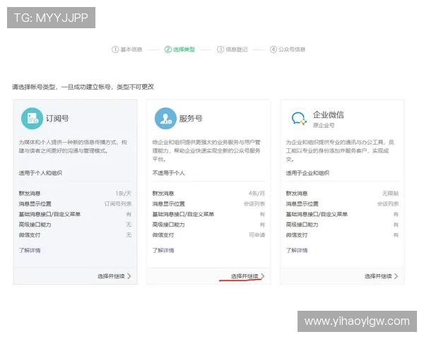Screen dimensions: 424x339
Task: Choose 选择并继续 under 订阅号
Action: [111, 276]
